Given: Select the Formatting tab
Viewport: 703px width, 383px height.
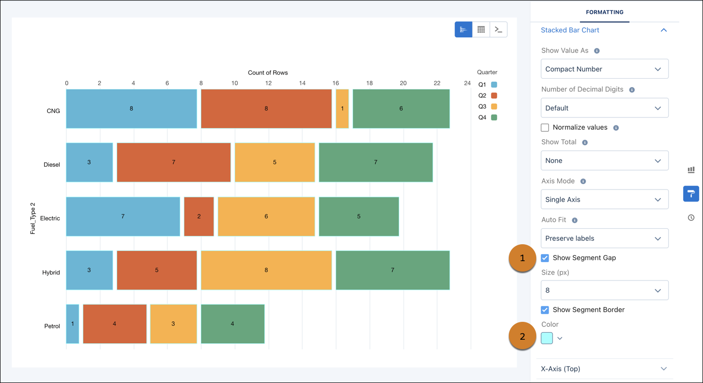Looking at the screenshot, I should tap(604, 12).
